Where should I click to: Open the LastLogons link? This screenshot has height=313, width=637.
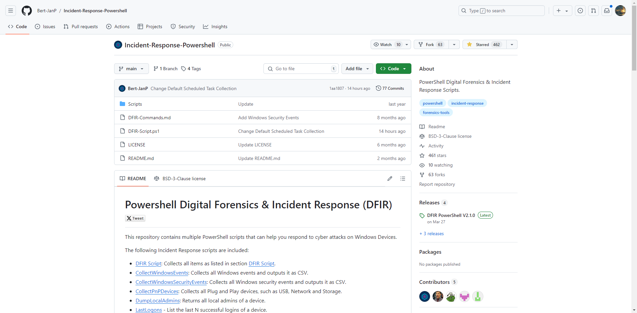[x=149, y=310]
